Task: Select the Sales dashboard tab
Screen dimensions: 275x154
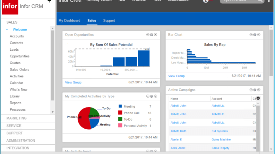Action: [x=92, y=21]
